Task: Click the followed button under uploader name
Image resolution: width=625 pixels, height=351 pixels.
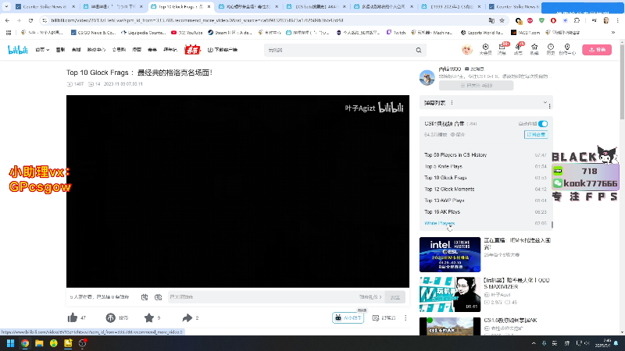Action: 476,86
